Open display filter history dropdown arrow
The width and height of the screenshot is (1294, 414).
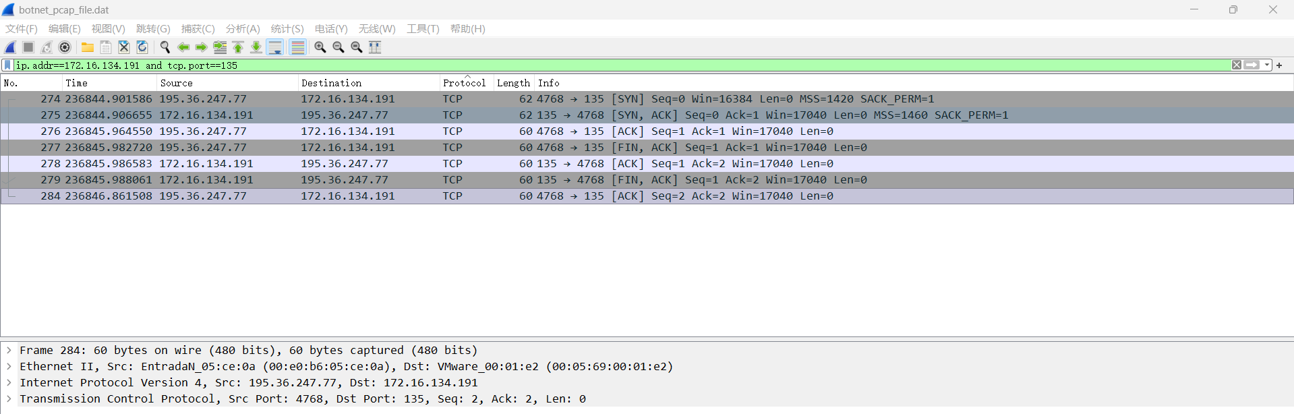(x=1267, y=65)
